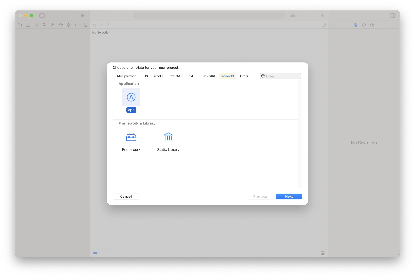Show the History inspector clock icon

click(364, 25)
